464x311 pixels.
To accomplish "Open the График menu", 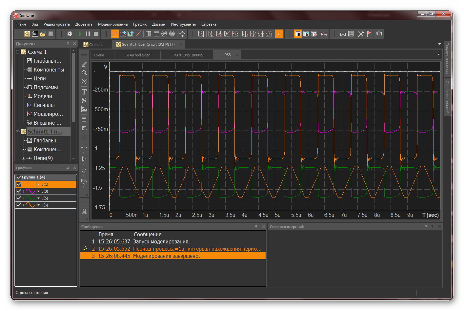I will pos(140,24).
